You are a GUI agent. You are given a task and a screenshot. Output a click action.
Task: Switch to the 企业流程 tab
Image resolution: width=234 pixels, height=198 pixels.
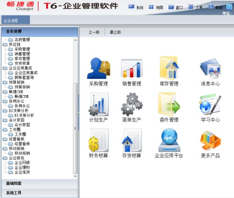pyautogui.click(x=16, y=20)
